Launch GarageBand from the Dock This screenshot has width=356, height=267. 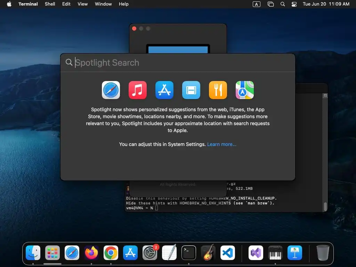point(208,253)
